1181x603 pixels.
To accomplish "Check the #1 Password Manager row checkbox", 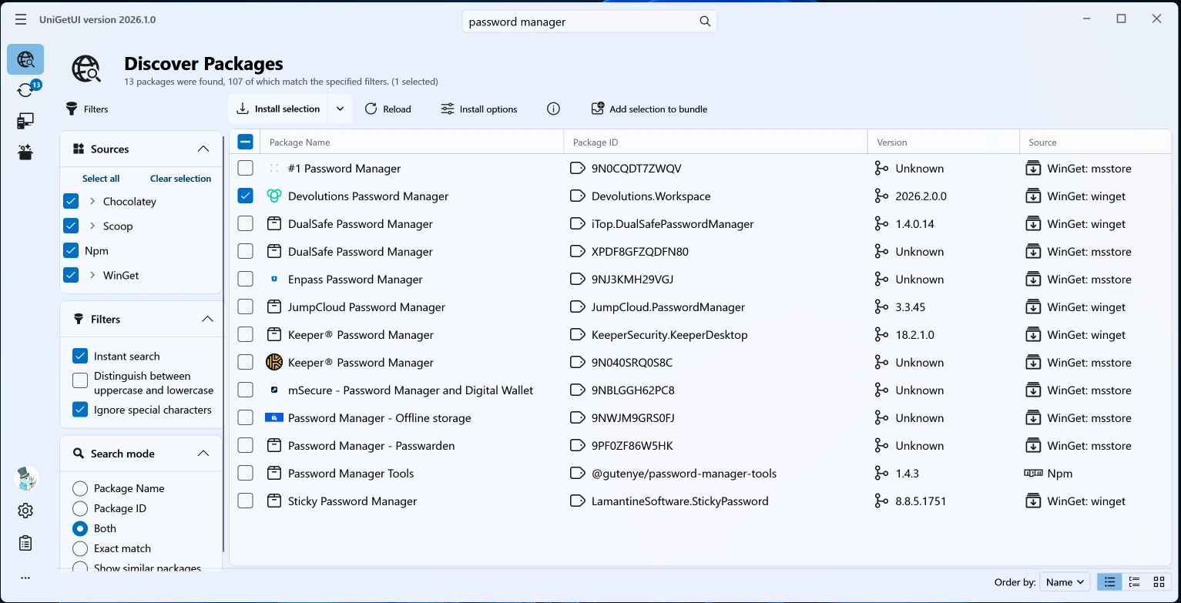I will [245, 169].
